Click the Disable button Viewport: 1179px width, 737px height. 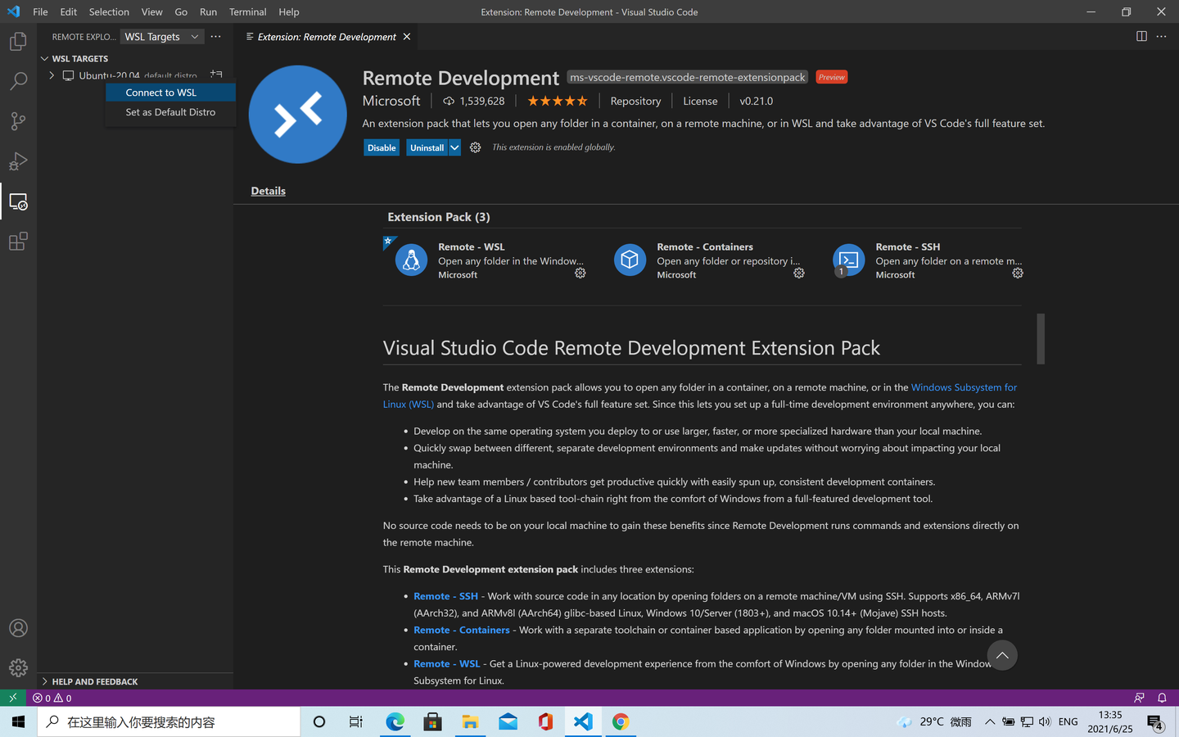pos(382,147)
